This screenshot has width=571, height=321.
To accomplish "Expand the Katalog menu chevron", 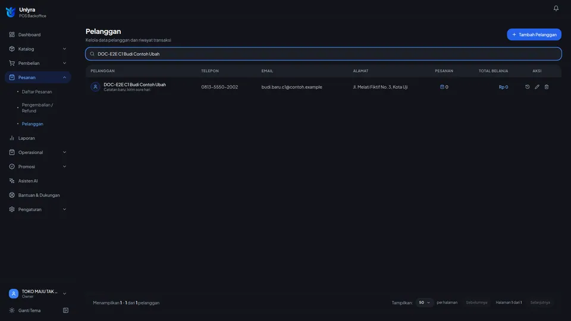I will tap(64, 49).
